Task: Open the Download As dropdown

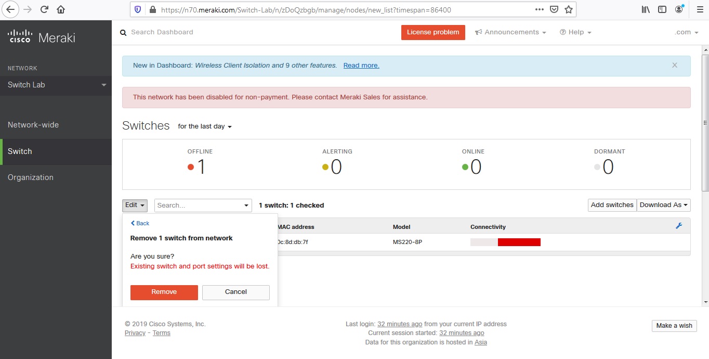Action: 664,205
